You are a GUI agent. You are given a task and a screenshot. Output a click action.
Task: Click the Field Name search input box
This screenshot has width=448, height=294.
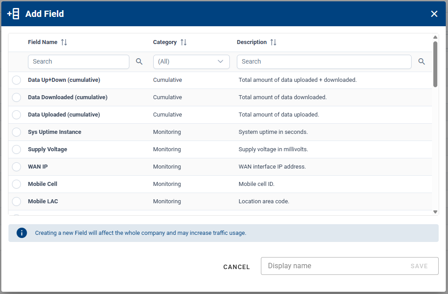tap(78, 62)
